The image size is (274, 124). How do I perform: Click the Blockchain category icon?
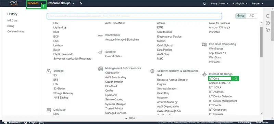(x=100, y=36)
